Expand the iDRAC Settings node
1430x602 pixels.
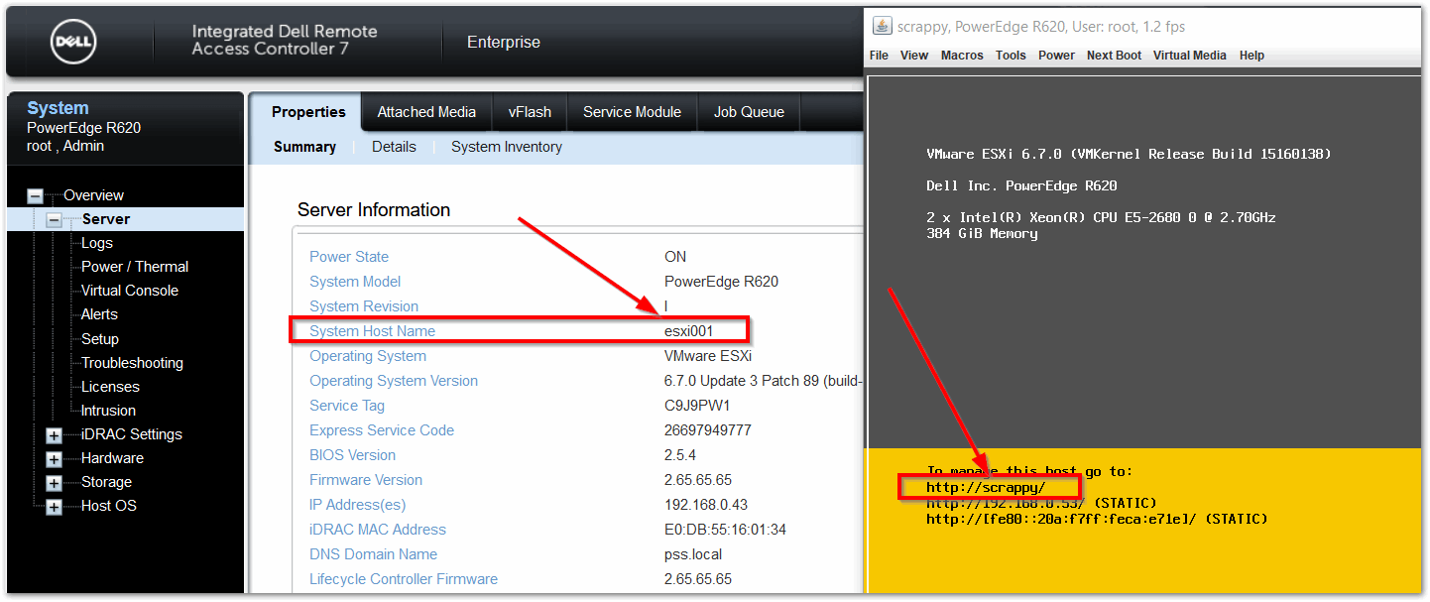pyautogui.click(x=55, y=435)
